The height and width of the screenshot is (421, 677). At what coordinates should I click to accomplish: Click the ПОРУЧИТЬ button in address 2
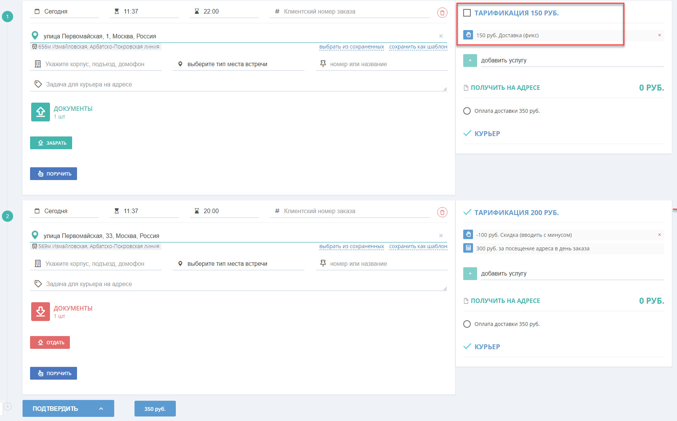pos(53,373)
